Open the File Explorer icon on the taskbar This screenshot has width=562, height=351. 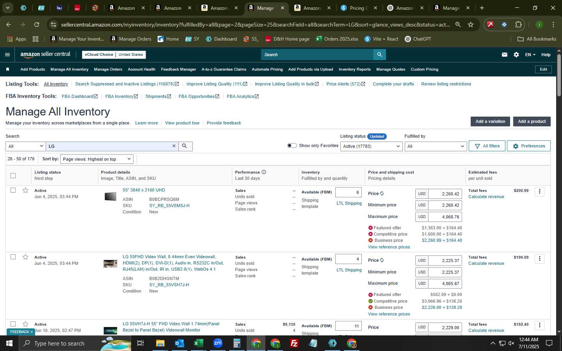(160, 343)
